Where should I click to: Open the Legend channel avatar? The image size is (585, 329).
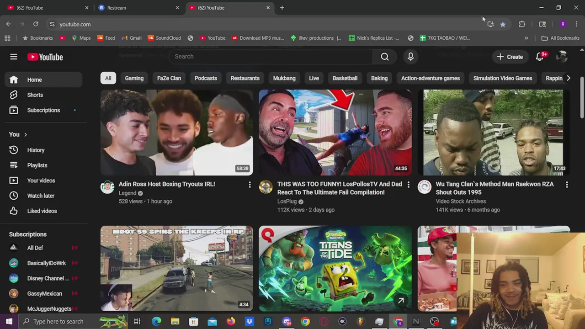point(107,187)
